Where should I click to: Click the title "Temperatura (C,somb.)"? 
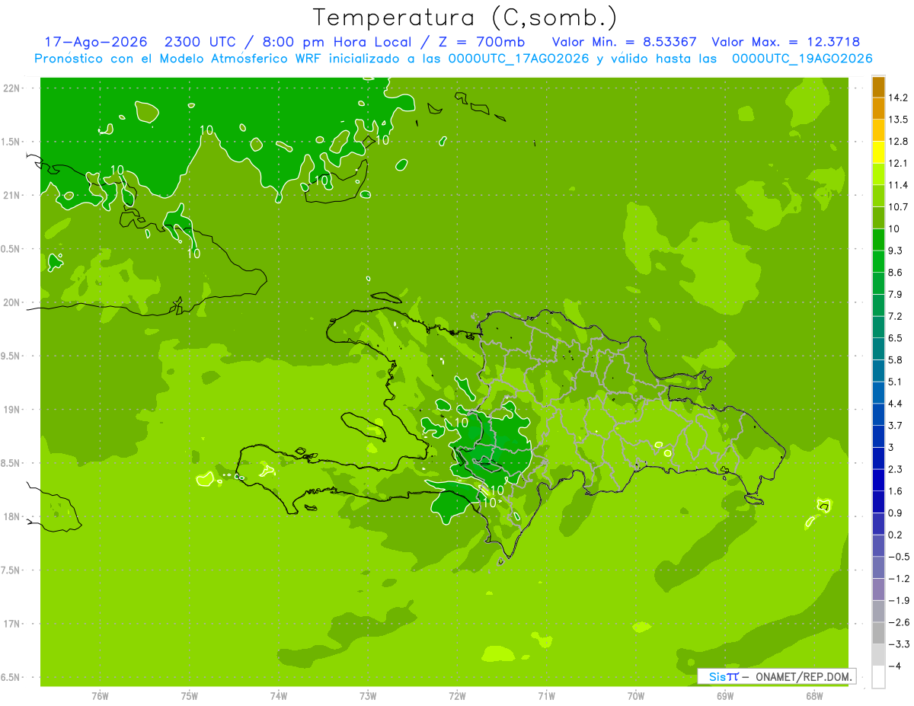point(465,18)
